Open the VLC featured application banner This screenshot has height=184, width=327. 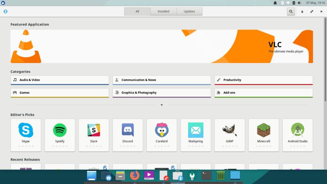[x=161, y=46]
